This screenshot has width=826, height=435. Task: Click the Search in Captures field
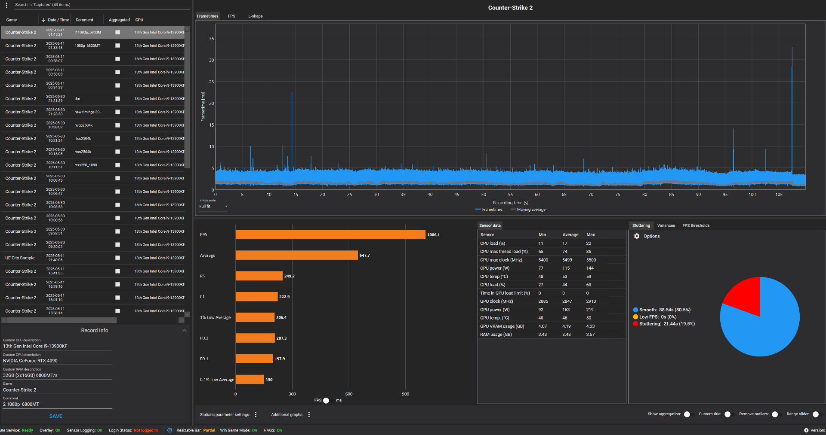click(x=102, y=5)
